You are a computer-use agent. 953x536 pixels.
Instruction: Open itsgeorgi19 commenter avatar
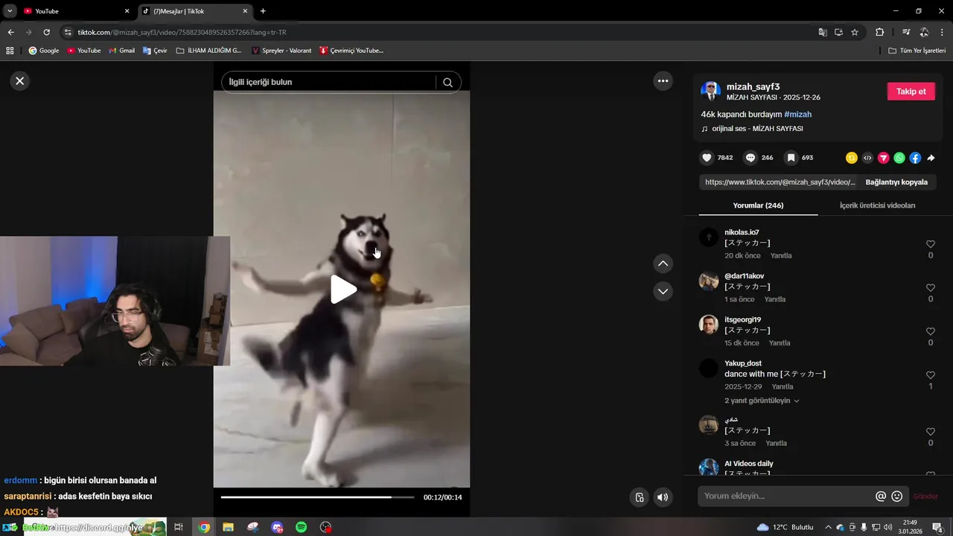point(709,325)
